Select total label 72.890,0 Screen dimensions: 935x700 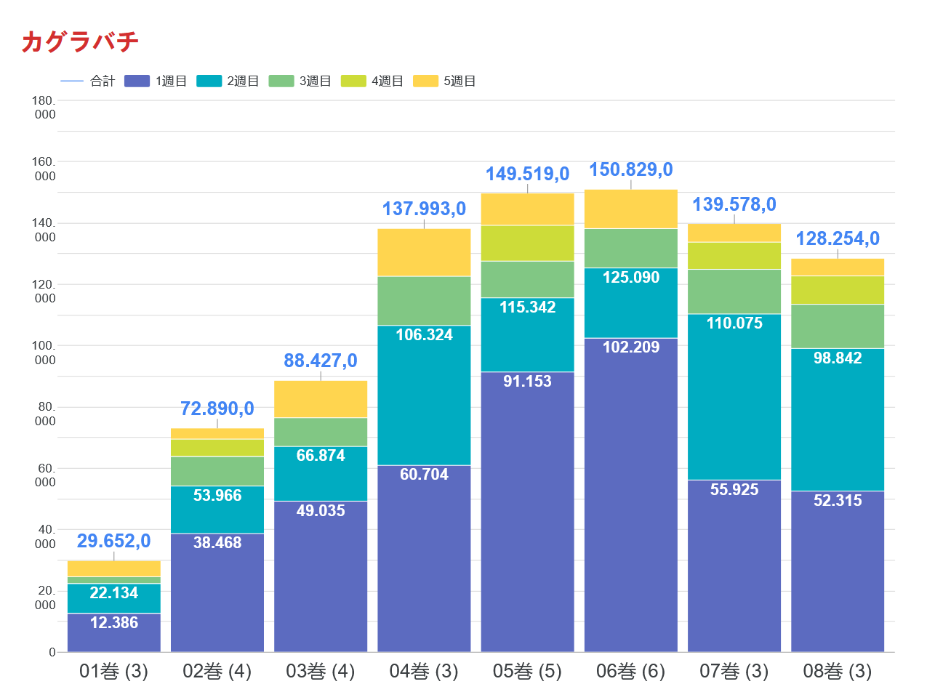click(217, 409)
